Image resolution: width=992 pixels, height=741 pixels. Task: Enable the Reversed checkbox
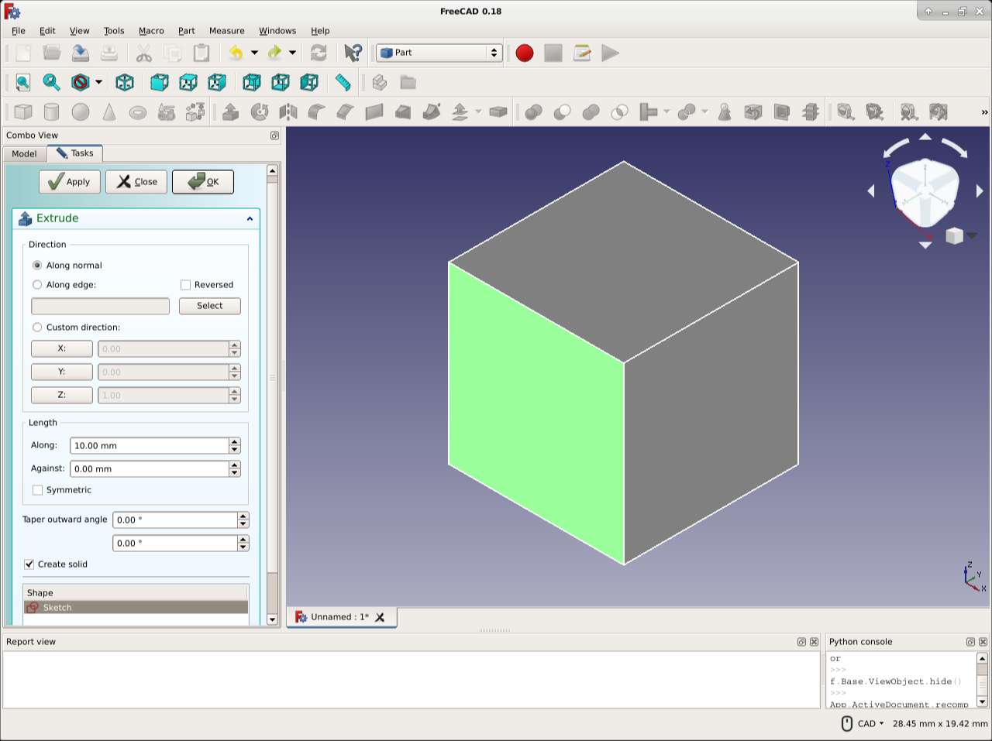(185, 284)
